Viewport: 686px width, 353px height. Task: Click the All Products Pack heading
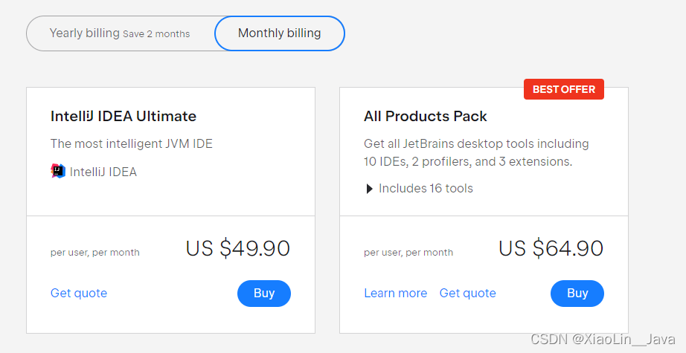point(426,117)
